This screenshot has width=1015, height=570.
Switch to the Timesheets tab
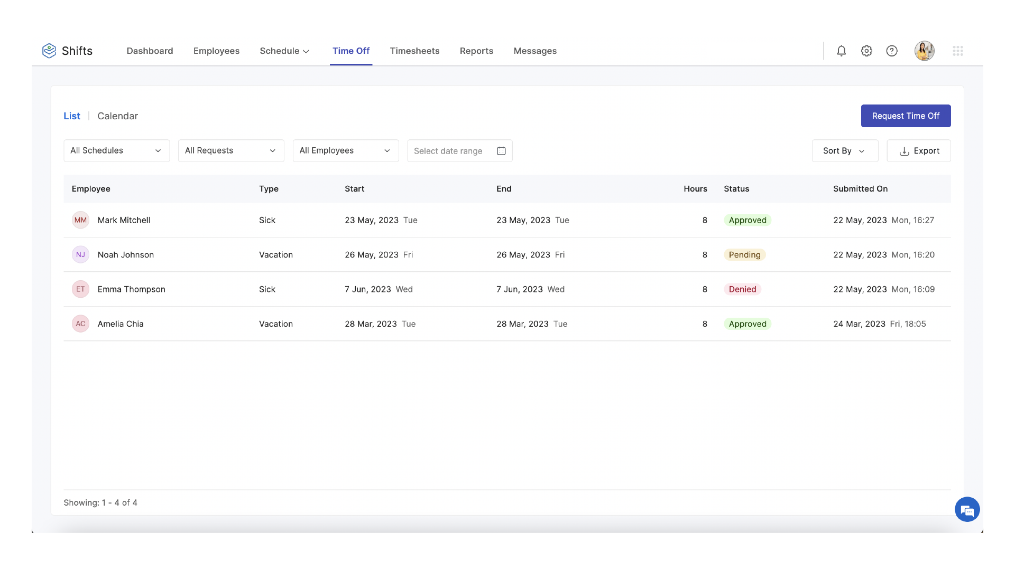[x=414, y=51]
